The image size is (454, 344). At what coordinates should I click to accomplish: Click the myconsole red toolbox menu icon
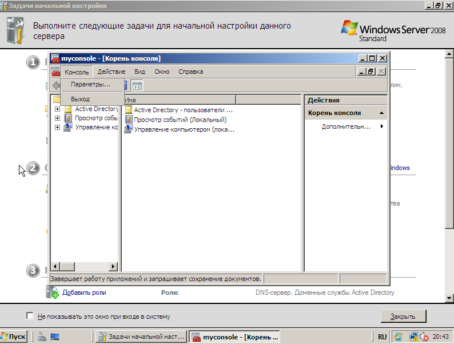[x=55, y=72]
